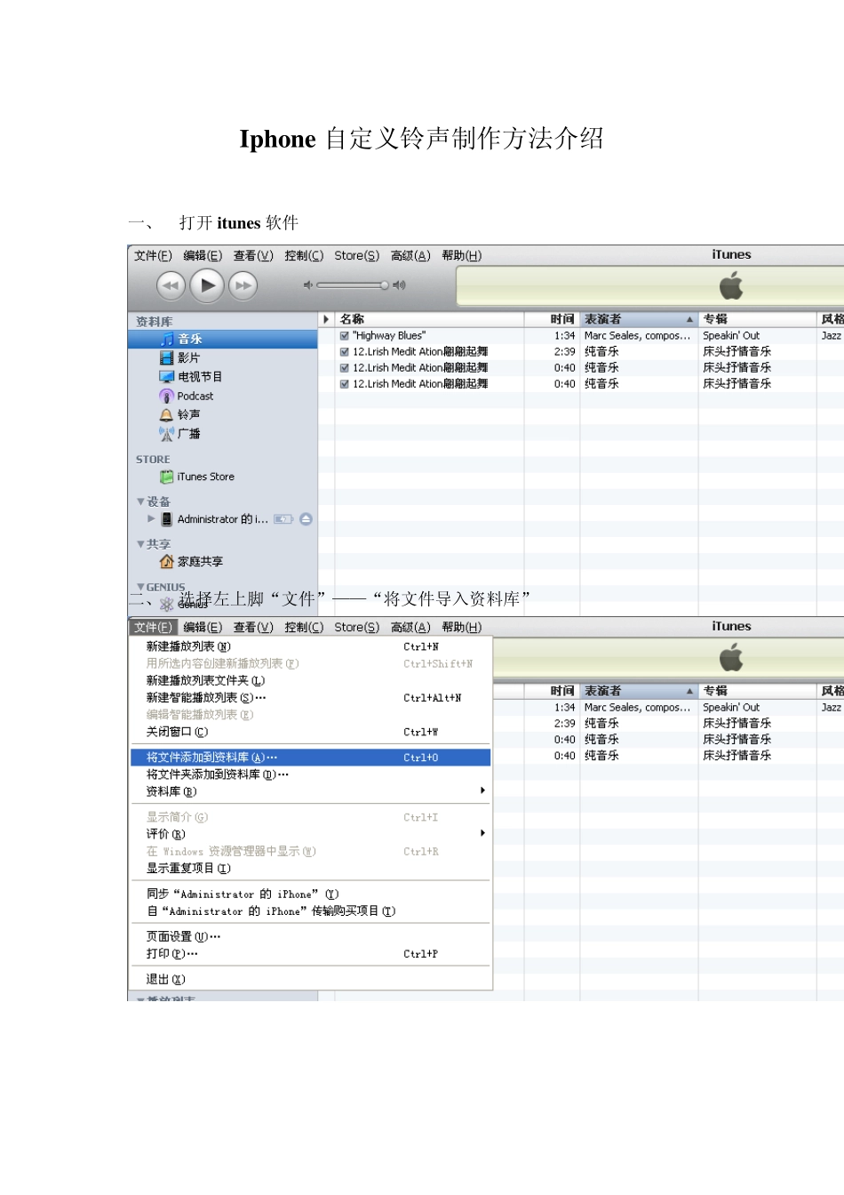Choose 将文件夹添加到资料库(D) menu entry
Viewport: 844px width, 1195px height.
point(311,774)
